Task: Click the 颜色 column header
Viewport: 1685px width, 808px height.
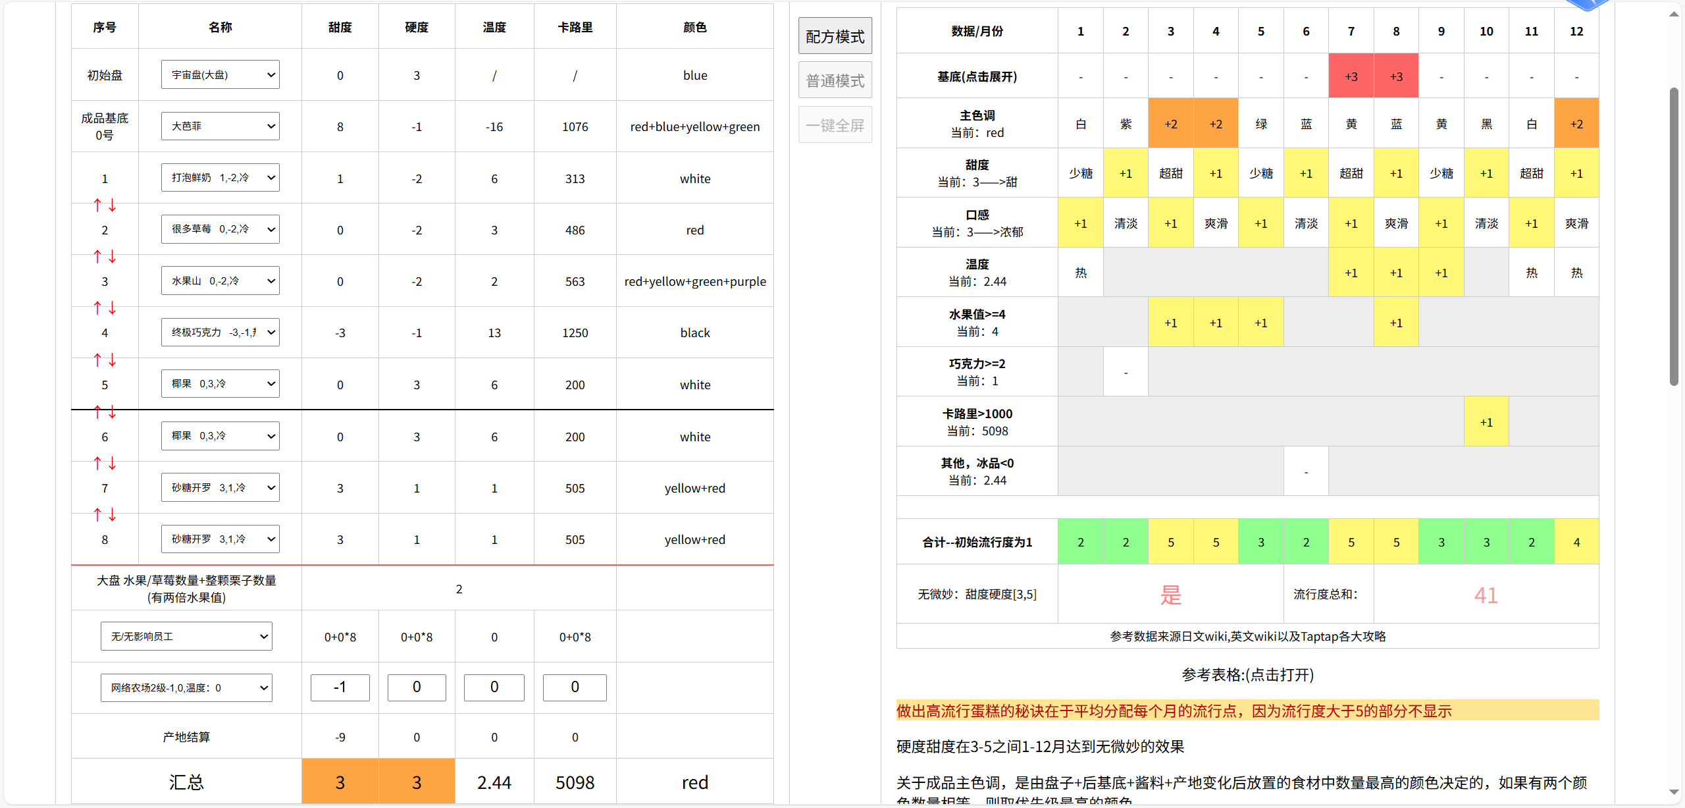Action: pos(695,27)
